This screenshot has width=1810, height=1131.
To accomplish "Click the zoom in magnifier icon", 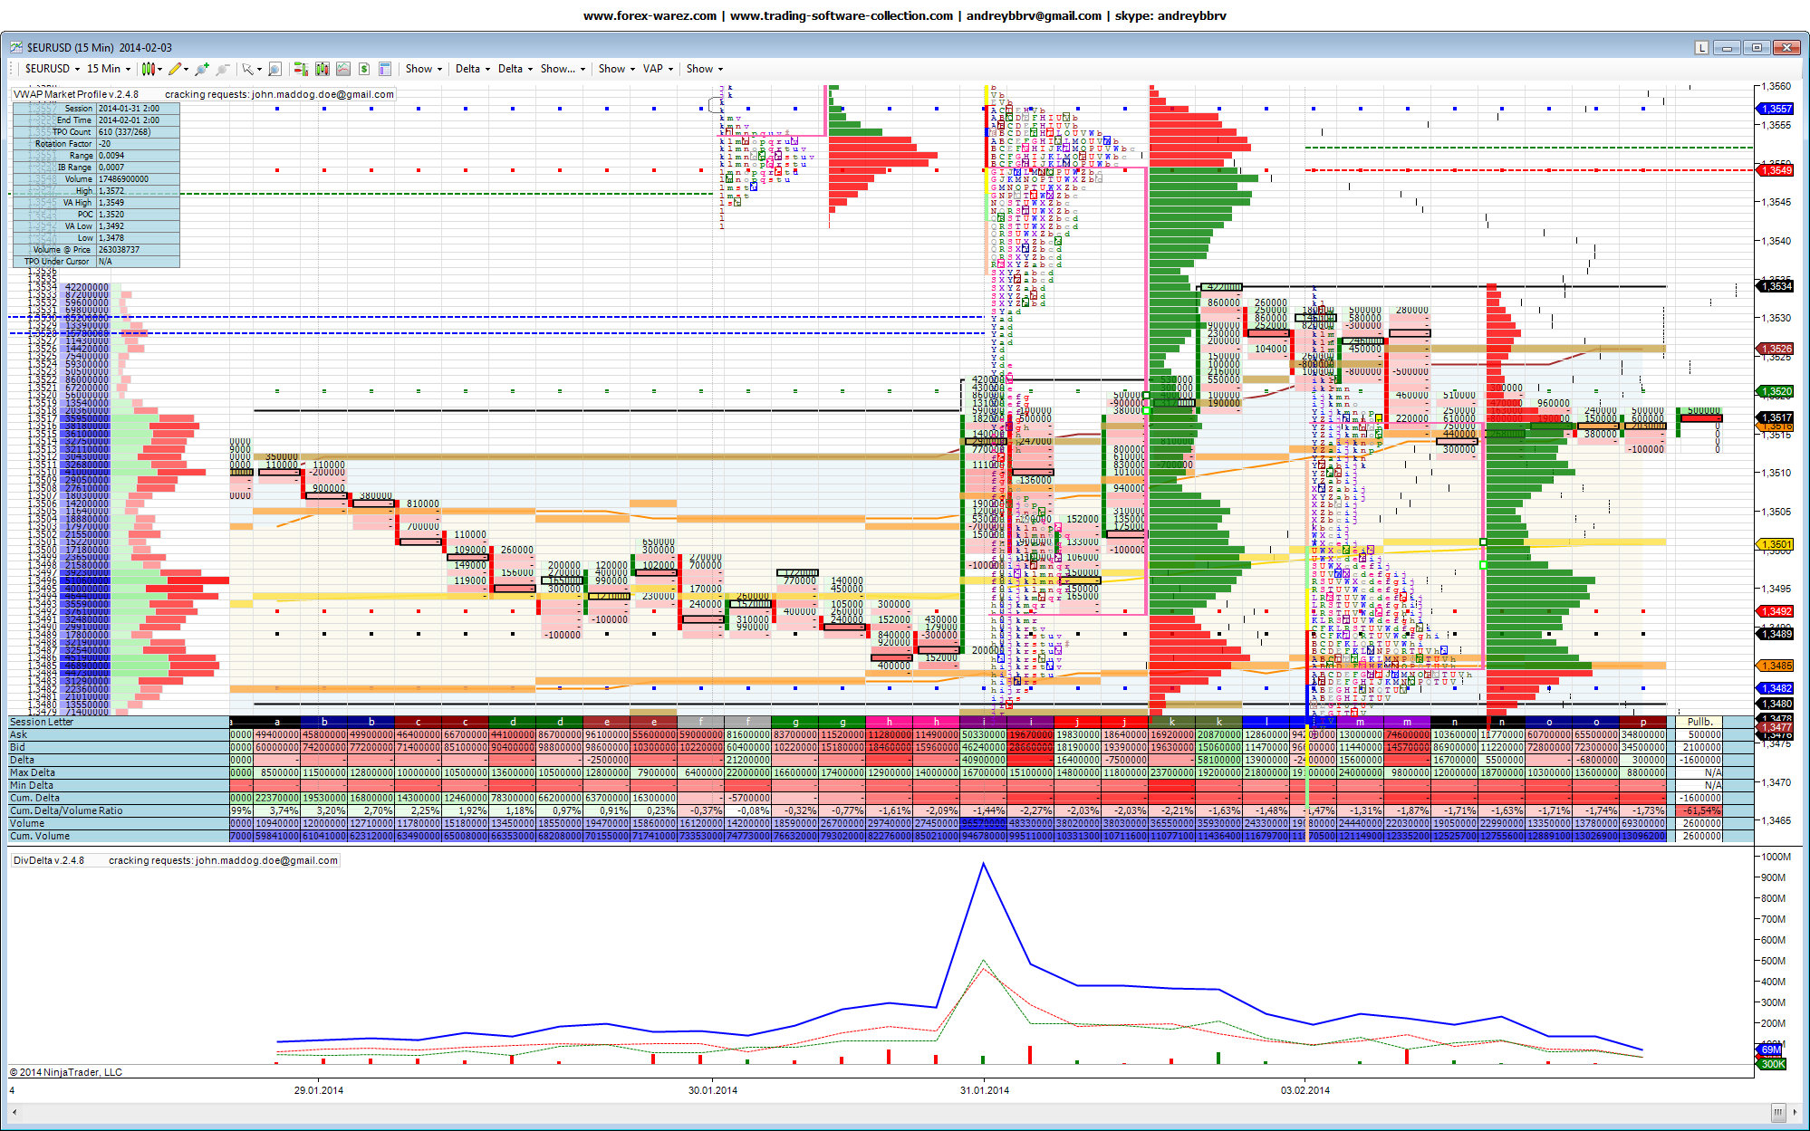I will pyautogui.click(x=201, y=69).
